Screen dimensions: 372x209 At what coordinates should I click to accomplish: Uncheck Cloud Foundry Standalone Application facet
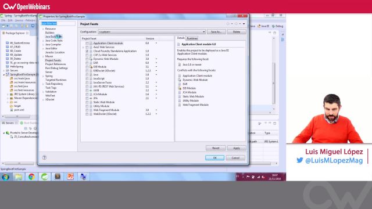pos(87,51)
